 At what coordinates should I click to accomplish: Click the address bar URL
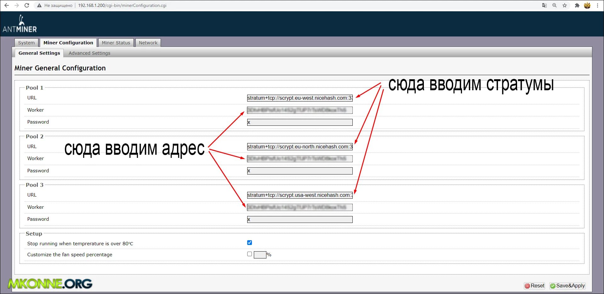coord(122,5)
